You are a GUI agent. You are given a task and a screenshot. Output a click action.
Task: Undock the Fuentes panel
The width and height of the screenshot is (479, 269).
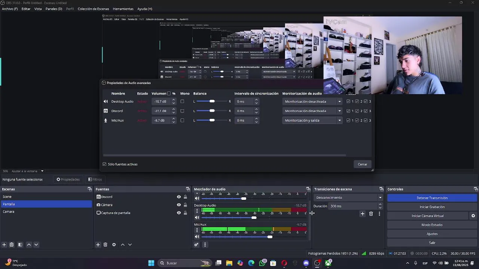(x=188, y=189)
